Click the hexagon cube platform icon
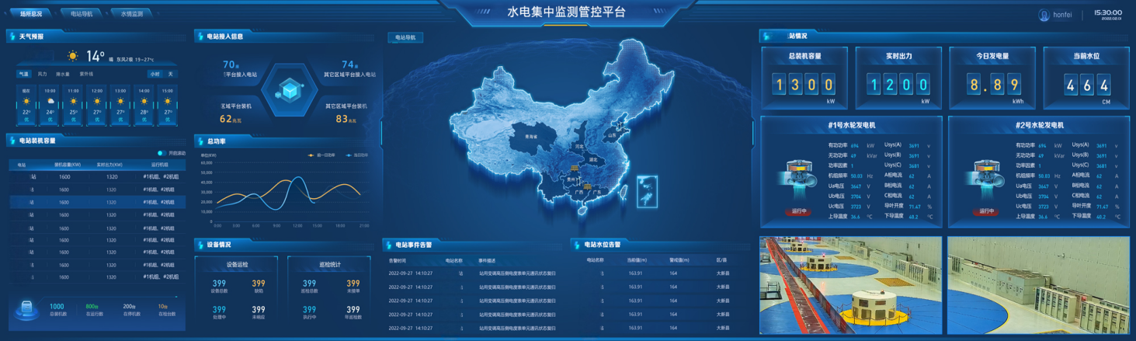 (290, 92)
